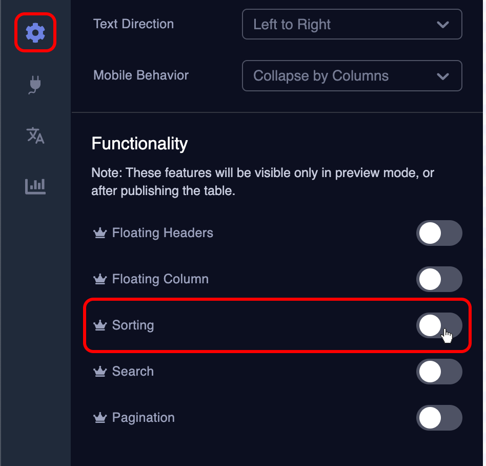Click the crown icon beside Floating Column
Screen dimensions: 486x466
tap(100, 279)
